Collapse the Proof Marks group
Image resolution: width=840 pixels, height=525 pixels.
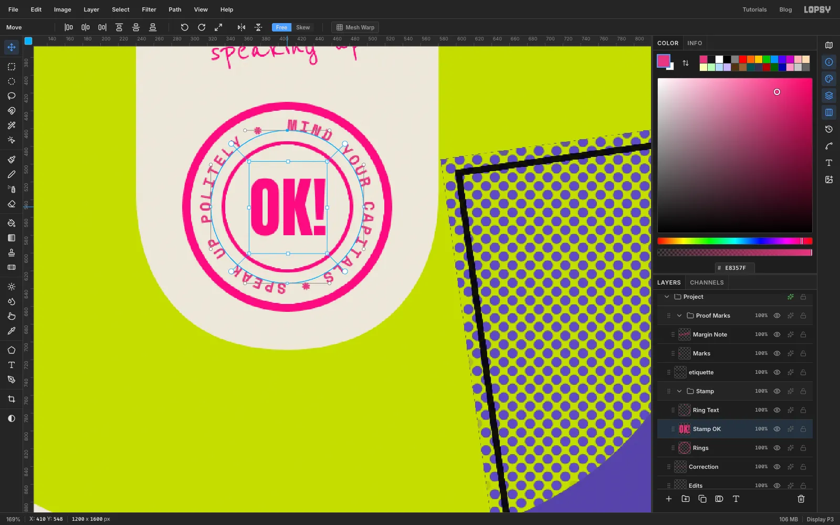tap(679, 316)
